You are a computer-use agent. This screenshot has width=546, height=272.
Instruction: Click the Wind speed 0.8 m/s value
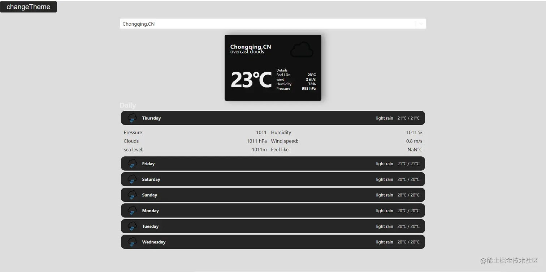[414, 141]
